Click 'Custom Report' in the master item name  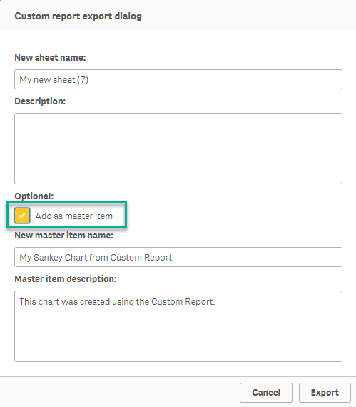click(141, 258)
